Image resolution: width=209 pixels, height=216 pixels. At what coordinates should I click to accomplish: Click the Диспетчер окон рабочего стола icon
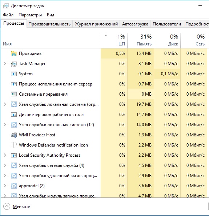[14, 115]
